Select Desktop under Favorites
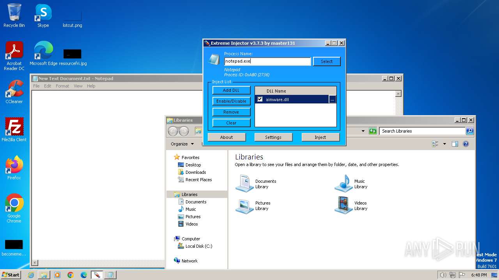499x280 pixels. tap(193, 165)
